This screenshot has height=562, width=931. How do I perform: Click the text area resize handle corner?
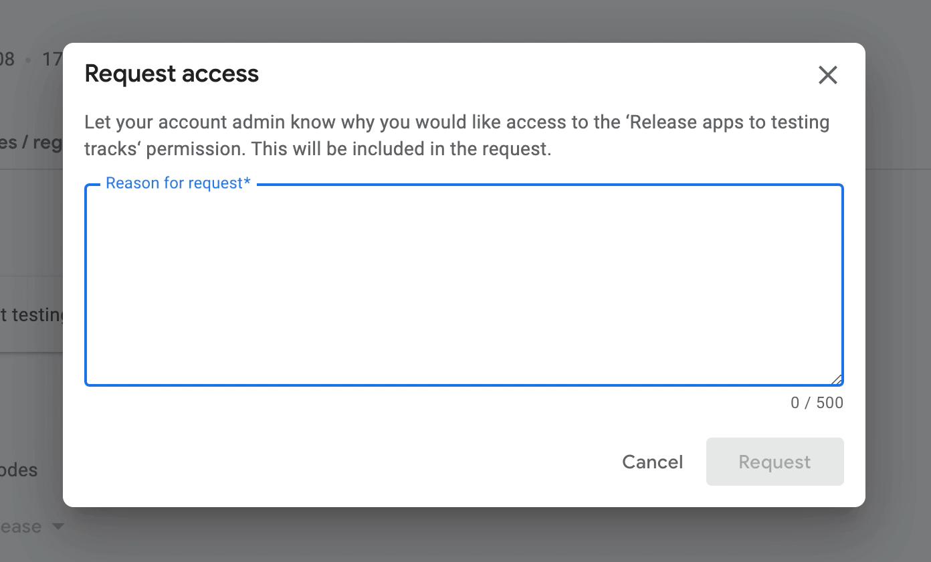[836, 379]
